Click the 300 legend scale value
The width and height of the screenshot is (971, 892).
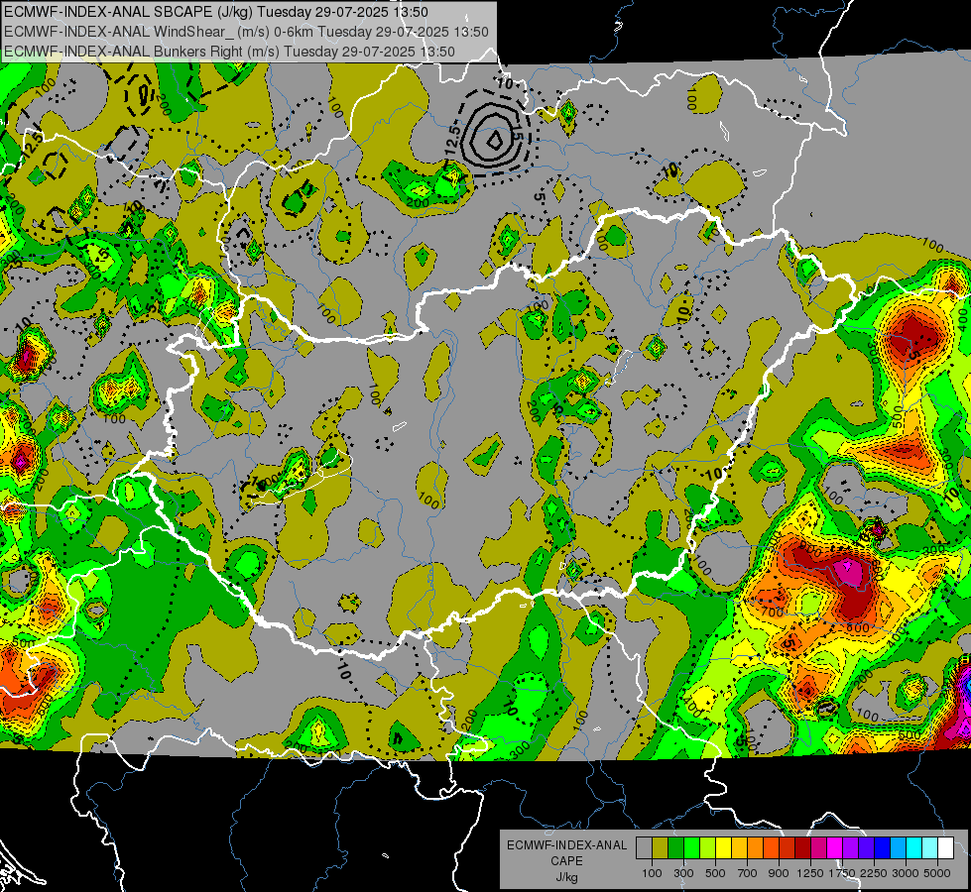coord(683,873)
